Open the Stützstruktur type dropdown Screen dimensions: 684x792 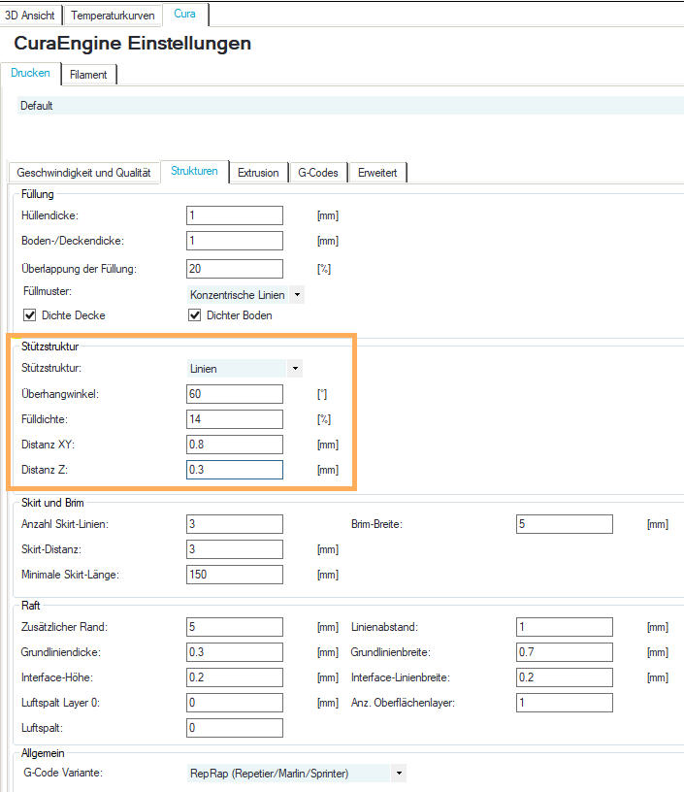pos(244,369)
